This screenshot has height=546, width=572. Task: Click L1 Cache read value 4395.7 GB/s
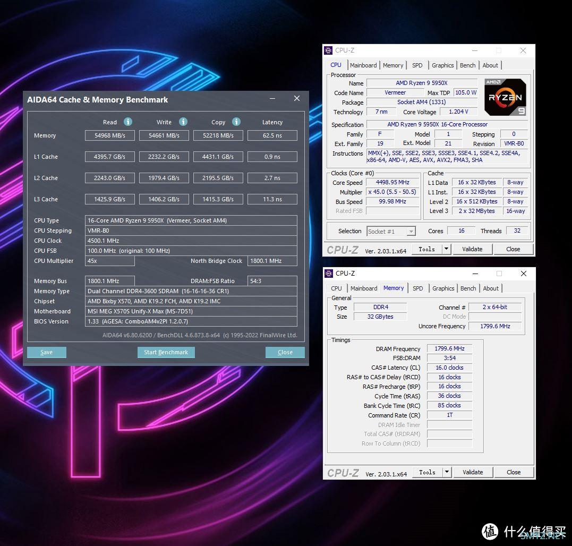(110, 157)
